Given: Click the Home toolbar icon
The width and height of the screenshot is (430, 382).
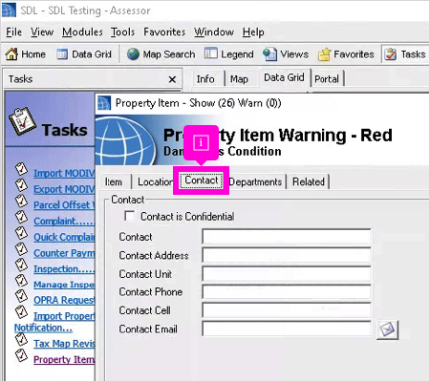Looking at the screenshot, I should [11, 54].
